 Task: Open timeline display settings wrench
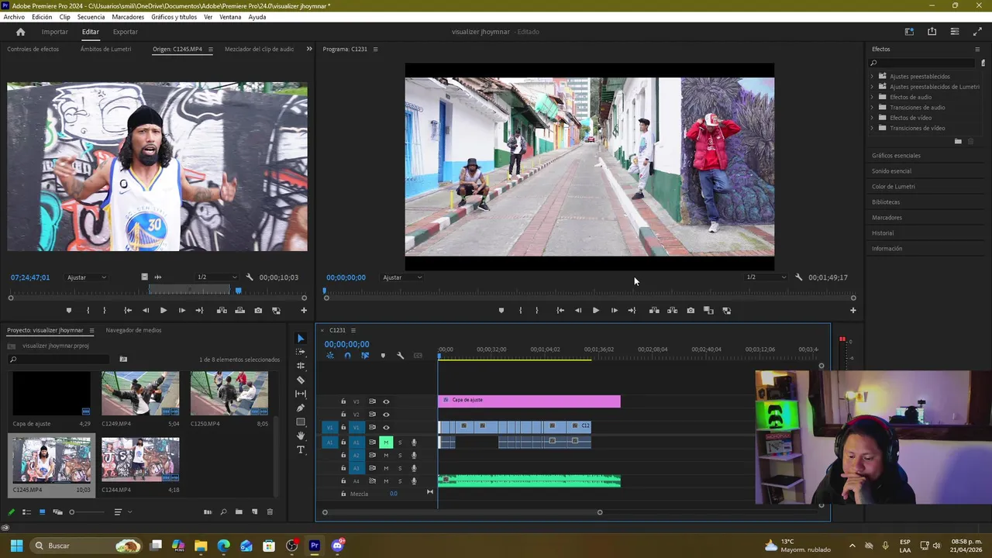tap(401, 356)
